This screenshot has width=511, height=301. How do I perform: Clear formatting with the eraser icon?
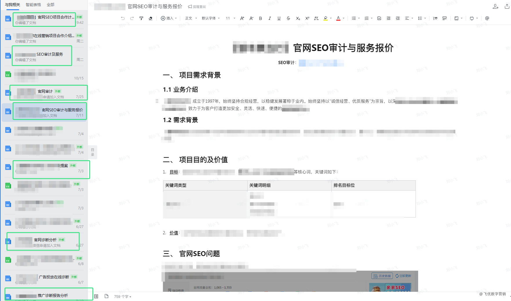click(151, 18)
